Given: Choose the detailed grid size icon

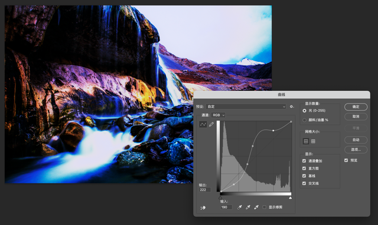Looking at the screenshot, I should tap(313, 141).
